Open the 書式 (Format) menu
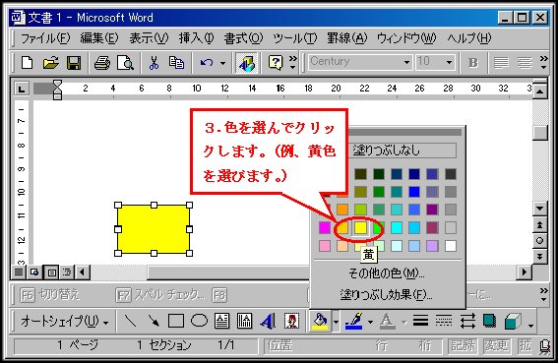The height and width of the screenshot is (363, 558). point(243,38)
